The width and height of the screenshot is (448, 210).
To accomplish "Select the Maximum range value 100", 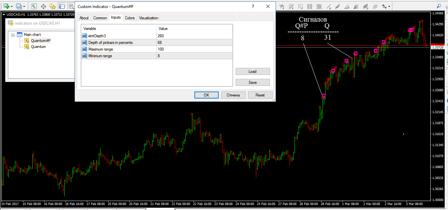I will click(194, 49).
